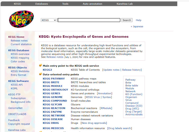Open Copyright request sidebar link

(x=19, y=124)
